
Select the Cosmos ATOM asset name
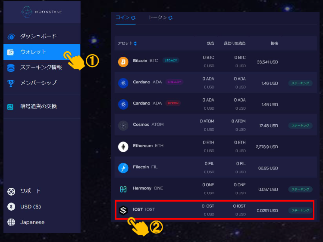click(x=148, y=124)
